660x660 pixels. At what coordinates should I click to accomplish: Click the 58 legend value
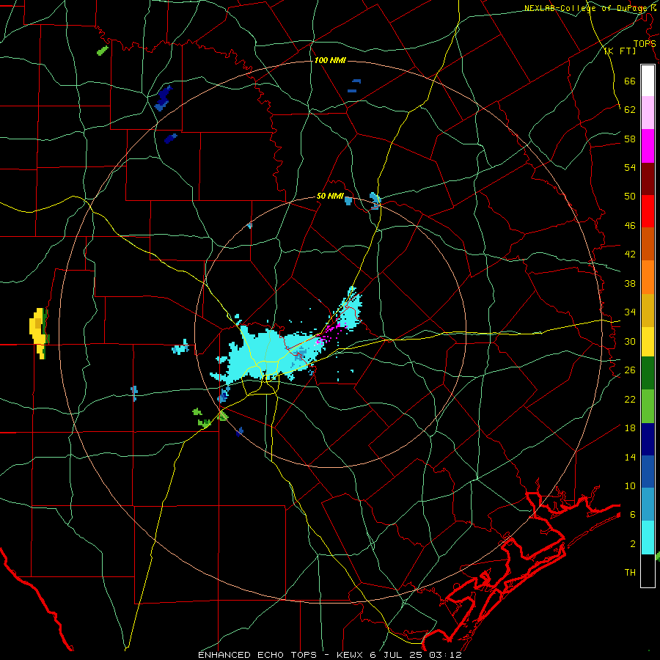(630, 139)
